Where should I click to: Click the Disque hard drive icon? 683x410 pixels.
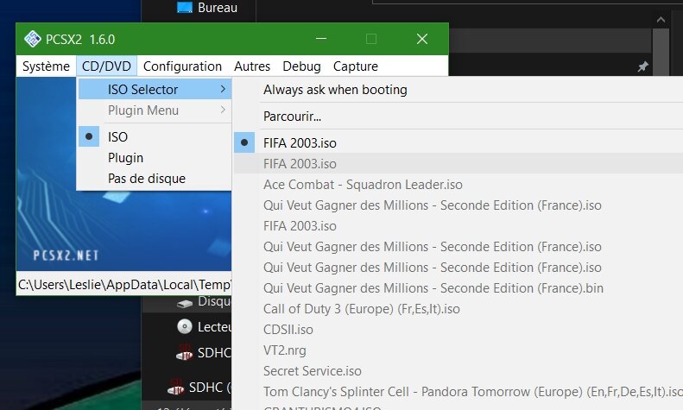point(184,303)
